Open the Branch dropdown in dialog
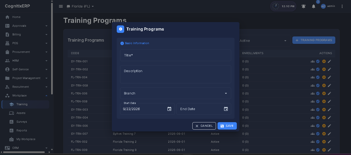Screen dimensions: 351x155 click(176, 93)
